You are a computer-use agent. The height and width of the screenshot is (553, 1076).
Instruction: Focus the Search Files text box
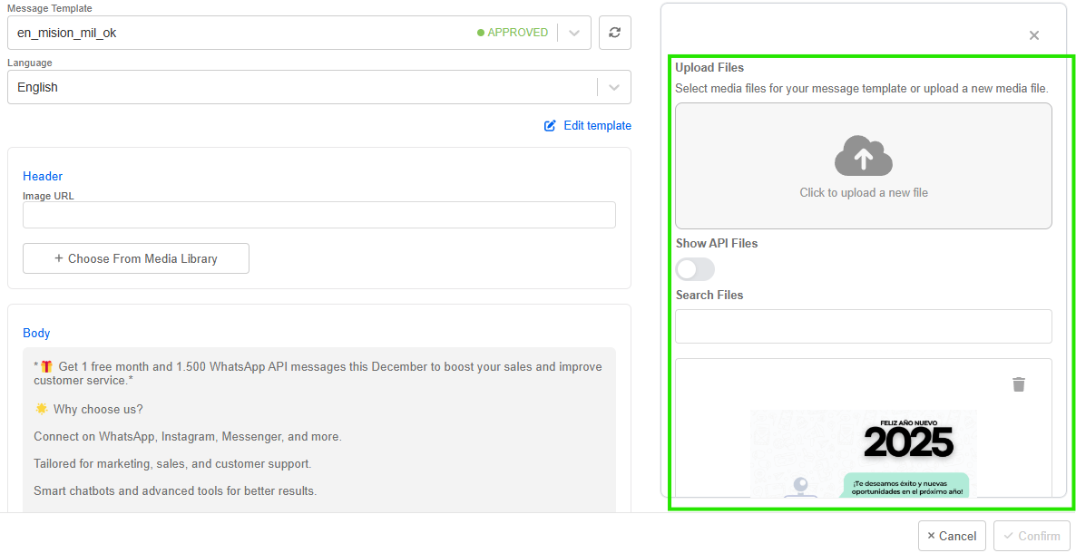click(863, 326)
